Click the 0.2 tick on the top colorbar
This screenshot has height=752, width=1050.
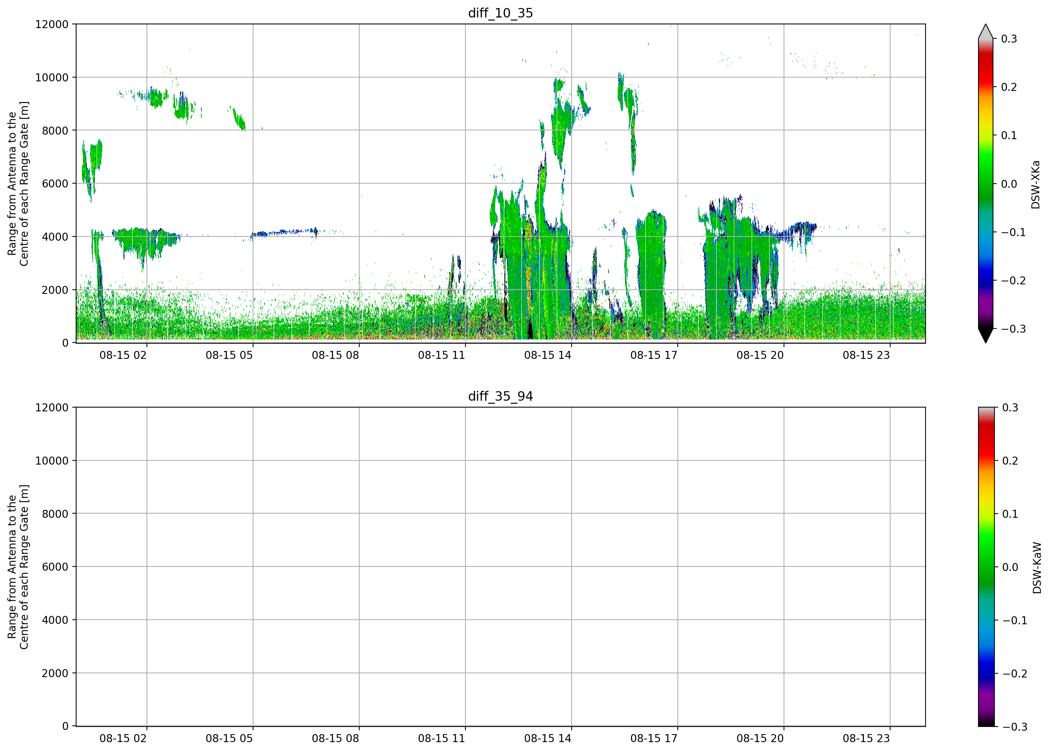tap(1009, 87)
